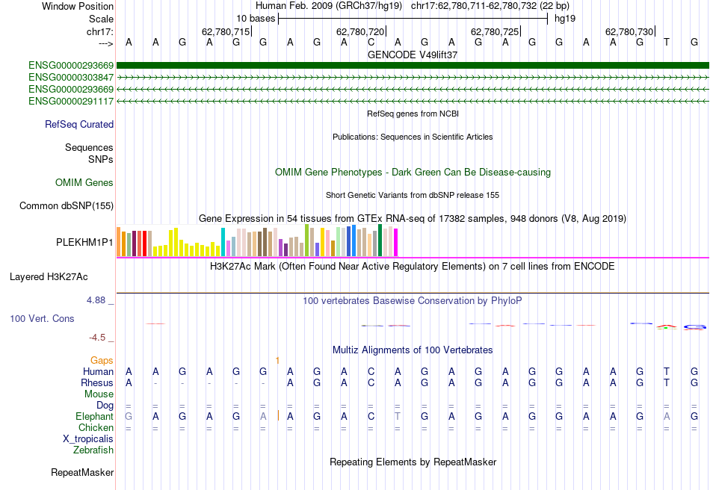The width and height of the screenshot is (710, 490).
Task: Click the ENSG00000303847 right-pointing arrow track line
Action: (413, 78)
